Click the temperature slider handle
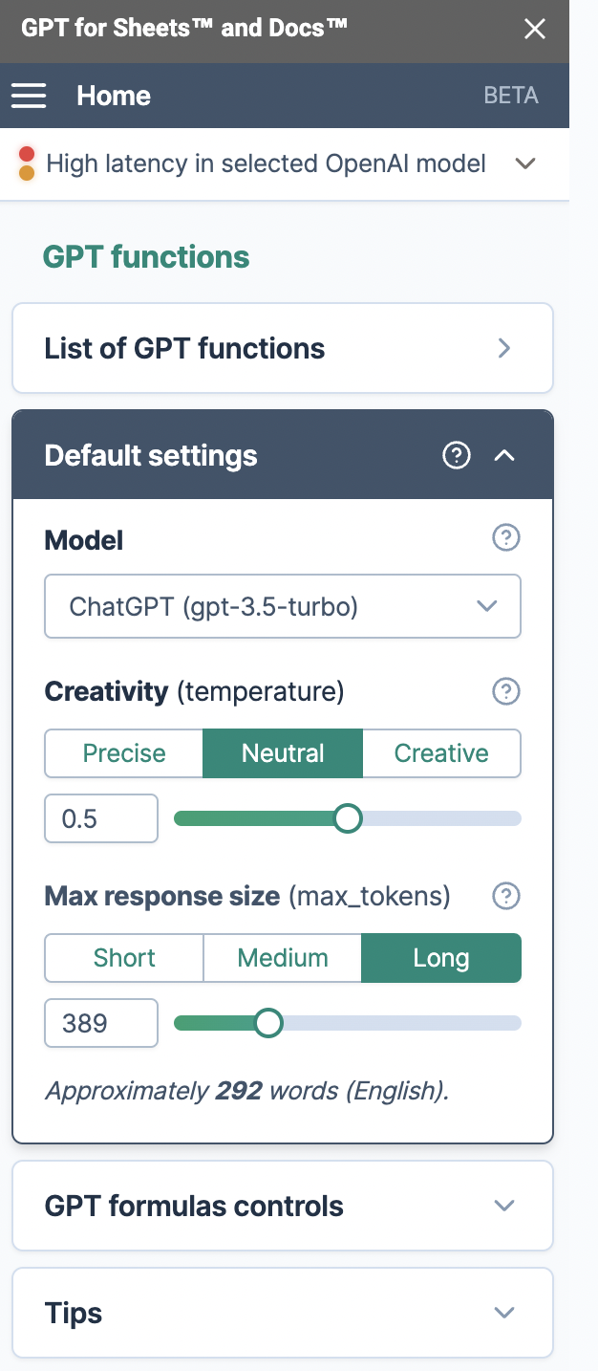The width and height of the screenshot is (598, 1371). pos(348,818)
